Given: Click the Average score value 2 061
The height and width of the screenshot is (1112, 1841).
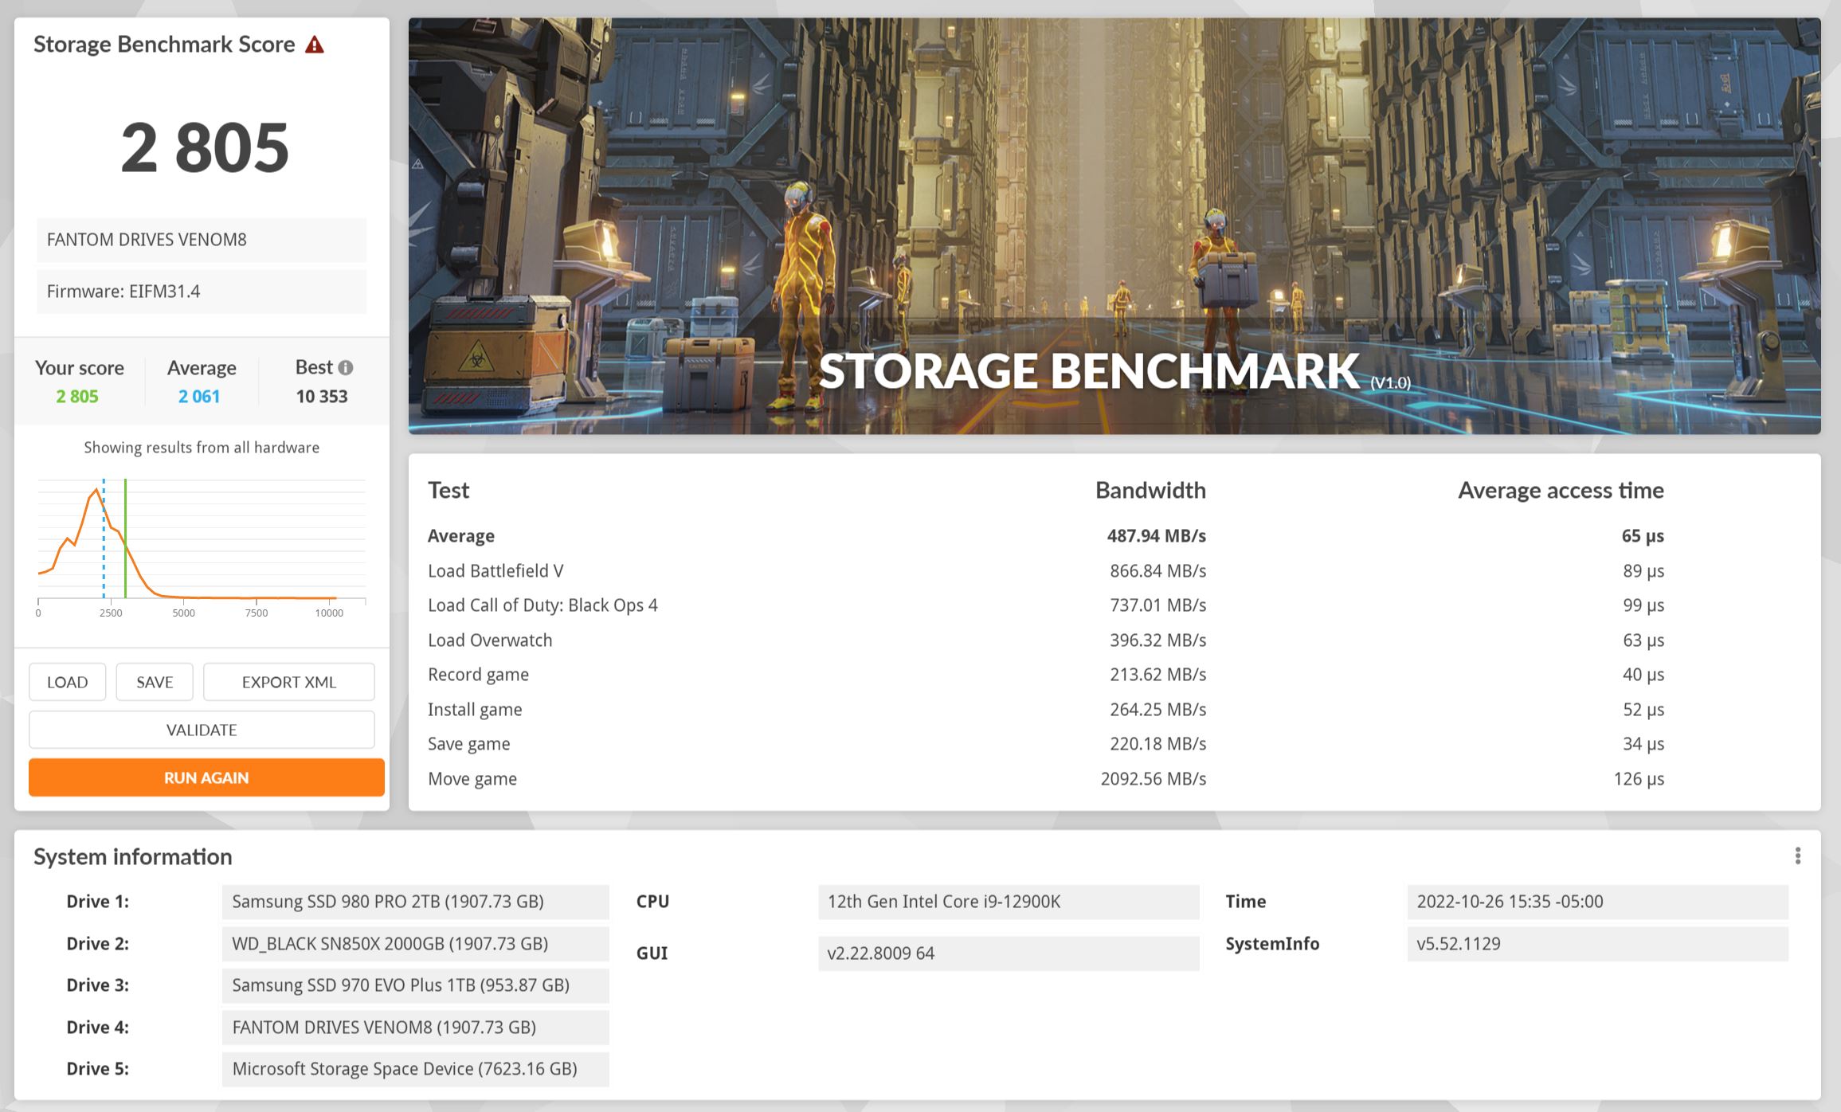Looking at the screenshot, I should pyautogui.click(x=199, y=397).
